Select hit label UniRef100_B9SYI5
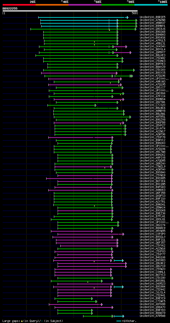 click(x=152, y=73)
